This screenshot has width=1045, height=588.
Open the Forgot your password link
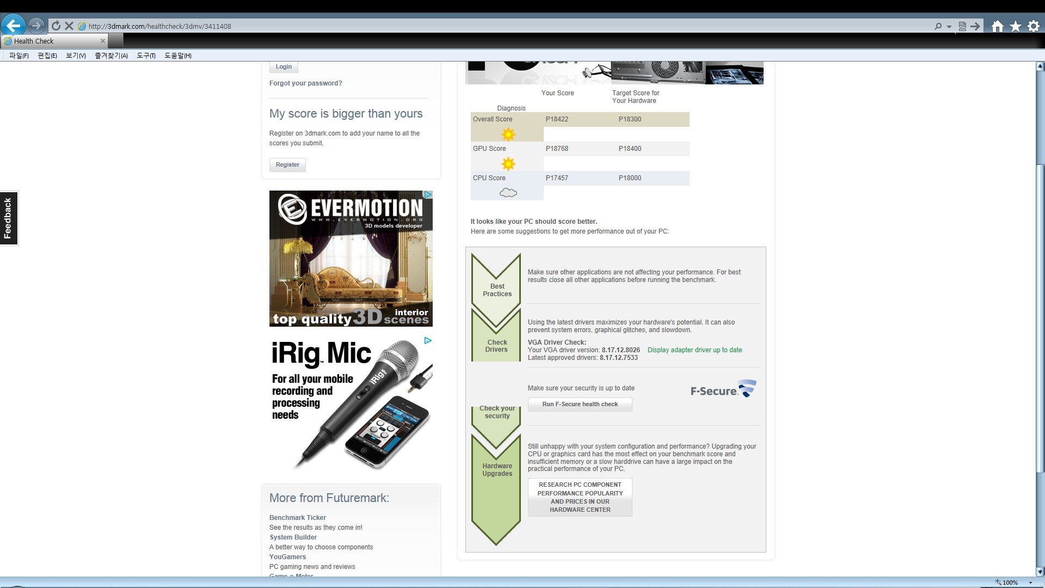305,83
